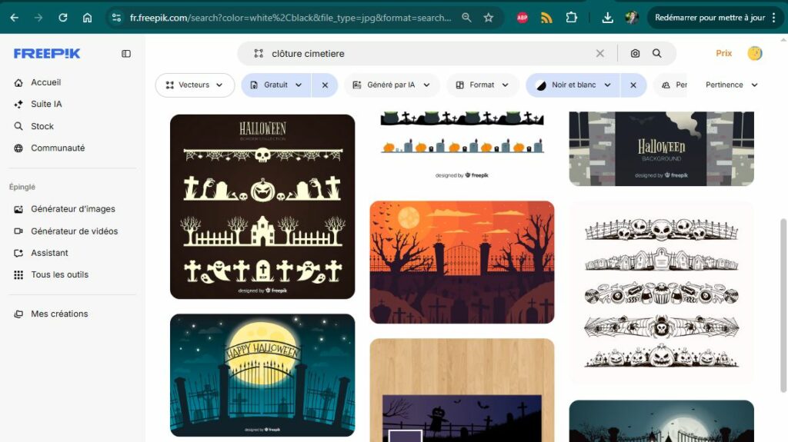This screenshot has width=788, height=442.
Task: Open the browser downloads icon
Action: click(607, 18)
